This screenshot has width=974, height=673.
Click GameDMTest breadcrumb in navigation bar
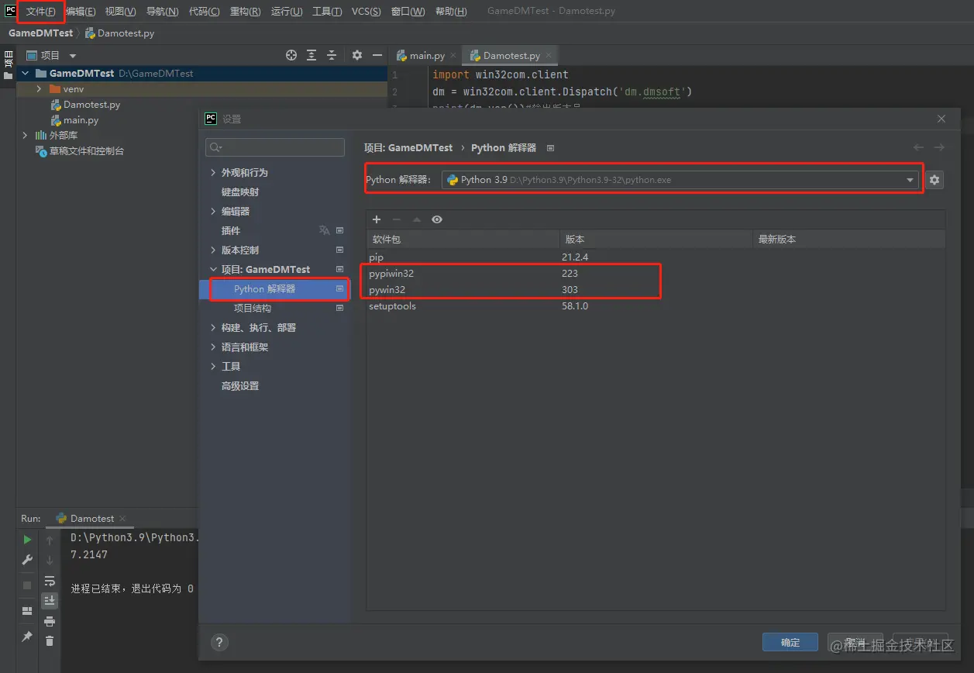point(41,33)
